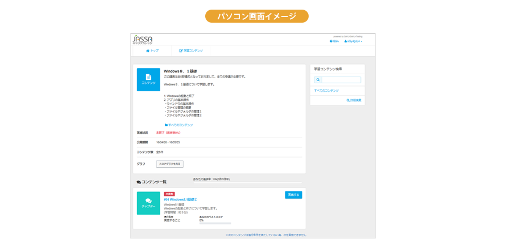Click the best score 0% bar
The height and width of the screenshot is (247, 515).
[x=215, y=223]
